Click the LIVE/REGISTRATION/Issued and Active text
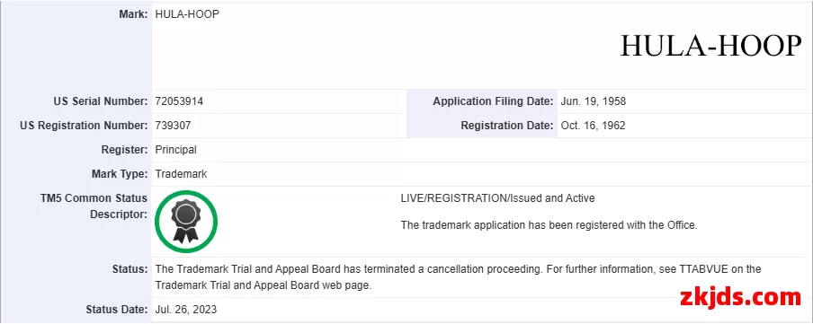 click(x=497, y=197)
